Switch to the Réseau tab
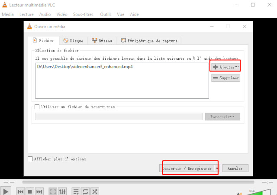Screen dimensions: 277x195 (x=102, y=41)
